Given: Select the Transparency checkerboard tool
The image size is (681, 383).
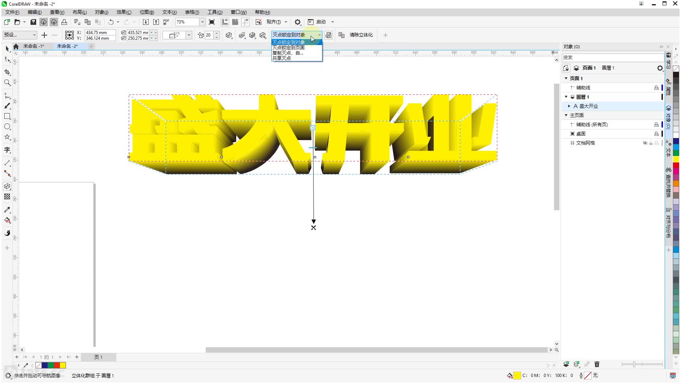Looking at the screenshot, I should [7, 196].
